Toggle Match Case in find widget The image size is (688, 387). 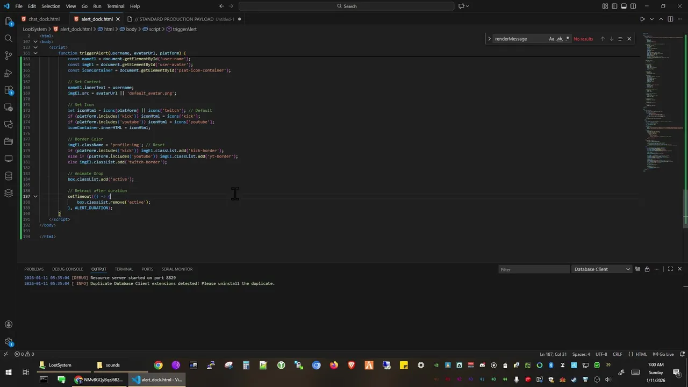pyautogui.click(x=551, y=39)
